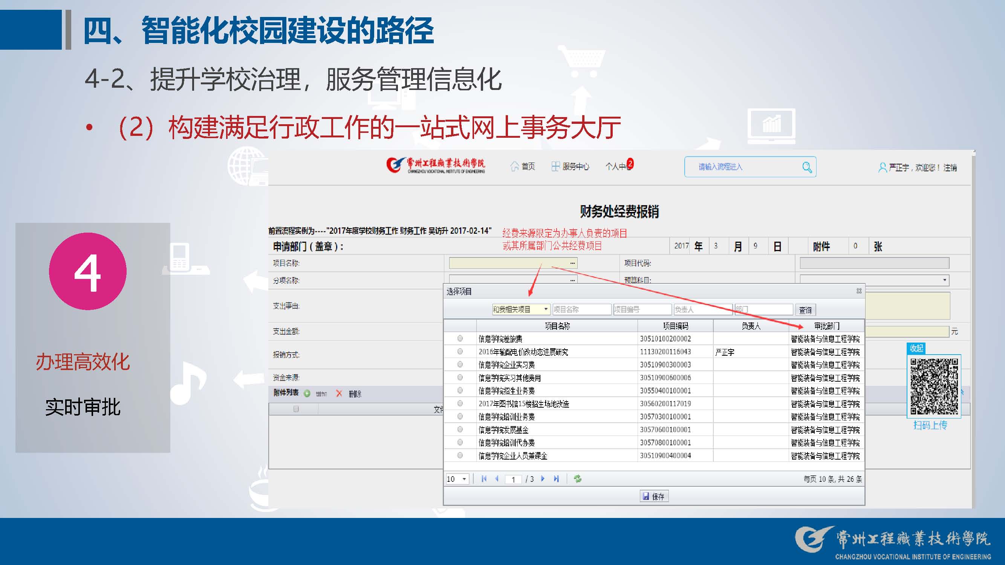This screenshot has height=565, width=1005.
Task: Expand the 预算科目 combo box
Action: [x=944, y=280]
